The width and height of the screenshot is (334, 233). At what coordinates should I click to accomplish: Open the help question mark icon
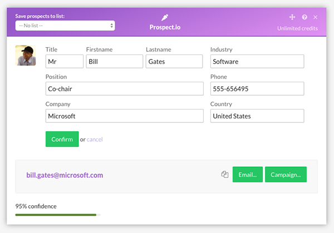pos(304,17)
